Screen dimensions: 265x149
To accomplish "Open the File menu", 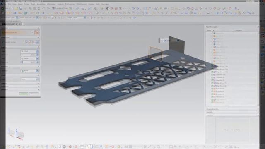I will point(5,4).
